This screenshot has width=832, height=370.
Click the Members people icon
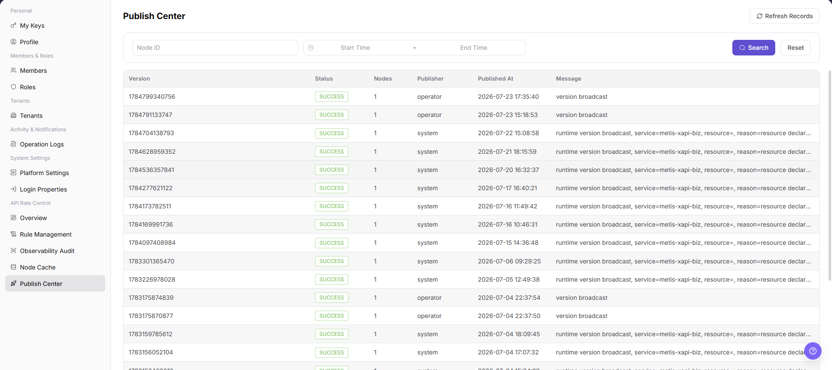tap(13, 71)
